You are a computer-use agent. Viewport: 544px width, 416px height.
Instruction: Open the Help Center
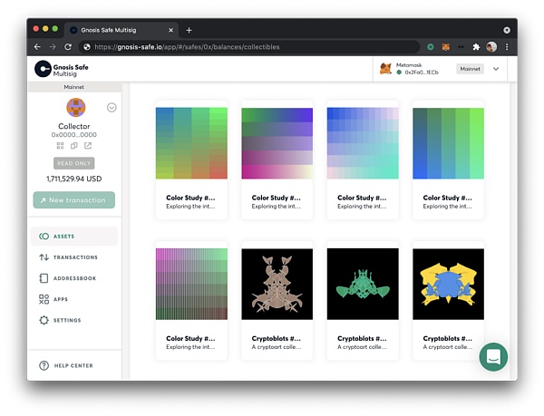tap(73, 365)
